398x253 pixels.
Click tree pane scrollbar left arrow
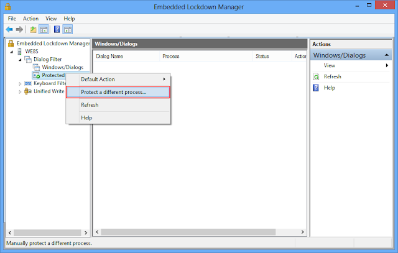click(10, 232)
